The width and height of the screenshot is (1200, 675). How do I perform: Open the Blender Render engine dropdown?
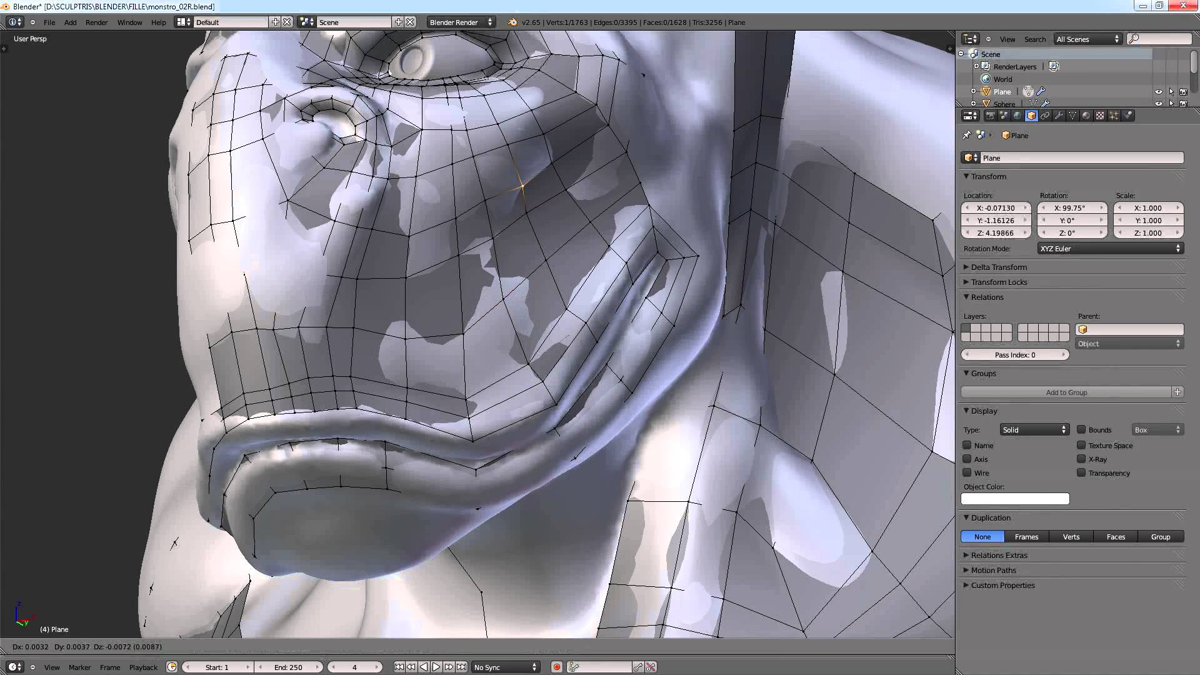[461, 22]
